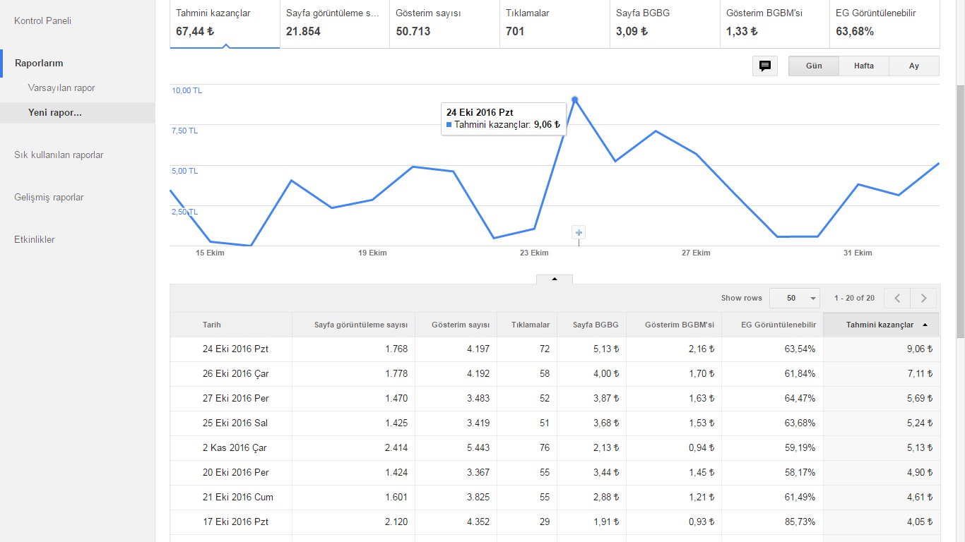This screenshot has height=542, width=965.
Task: Sort by Tahmini kazançlar column arrow
Action: pos(925,325)
